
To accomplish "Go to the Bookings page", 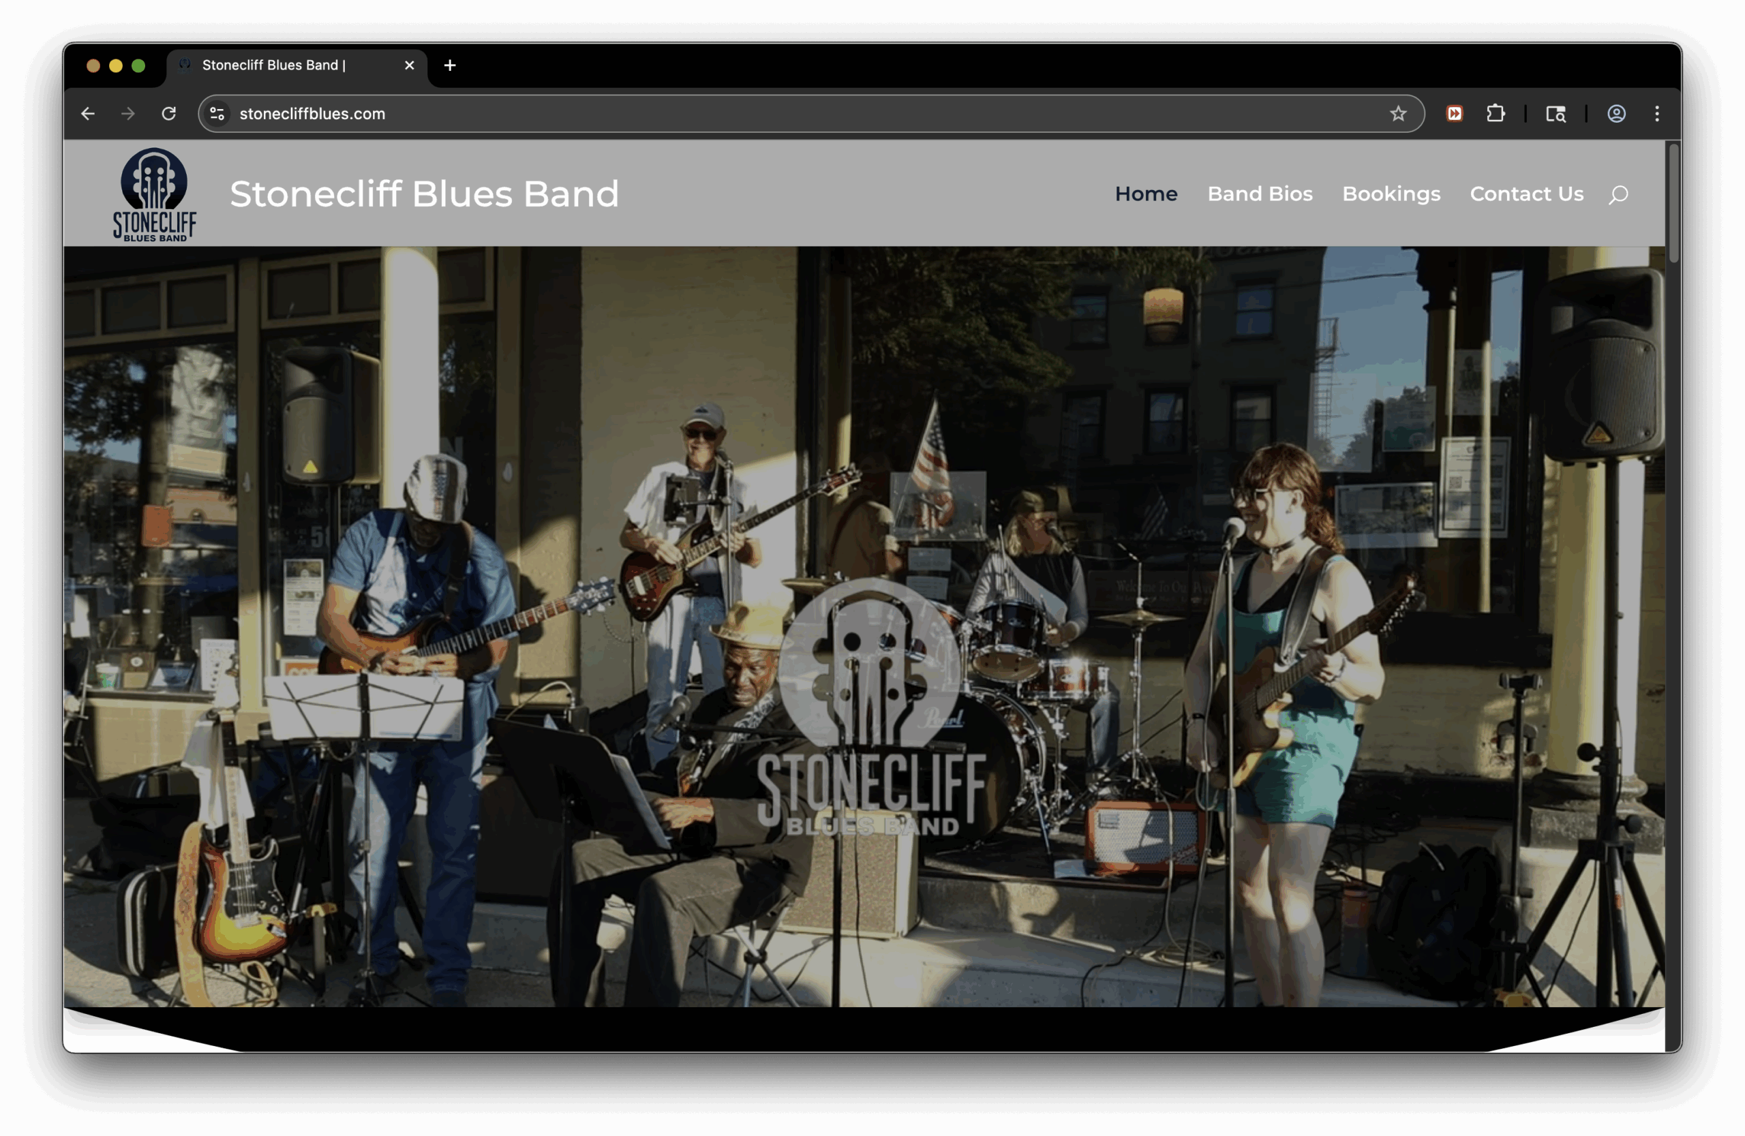I will (1391, 194).
